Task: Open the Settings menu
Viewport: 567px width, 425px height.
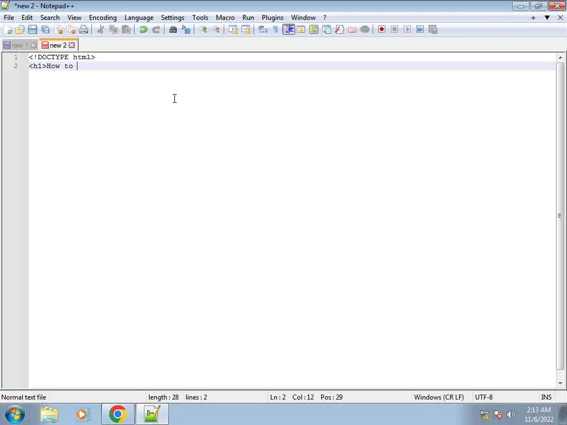Action: (x=173, y=18)
